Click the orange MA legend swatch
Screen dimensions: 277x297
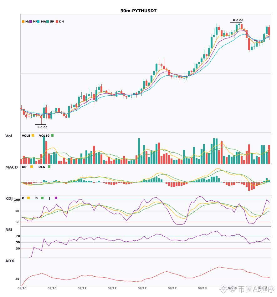click(23, 22)
